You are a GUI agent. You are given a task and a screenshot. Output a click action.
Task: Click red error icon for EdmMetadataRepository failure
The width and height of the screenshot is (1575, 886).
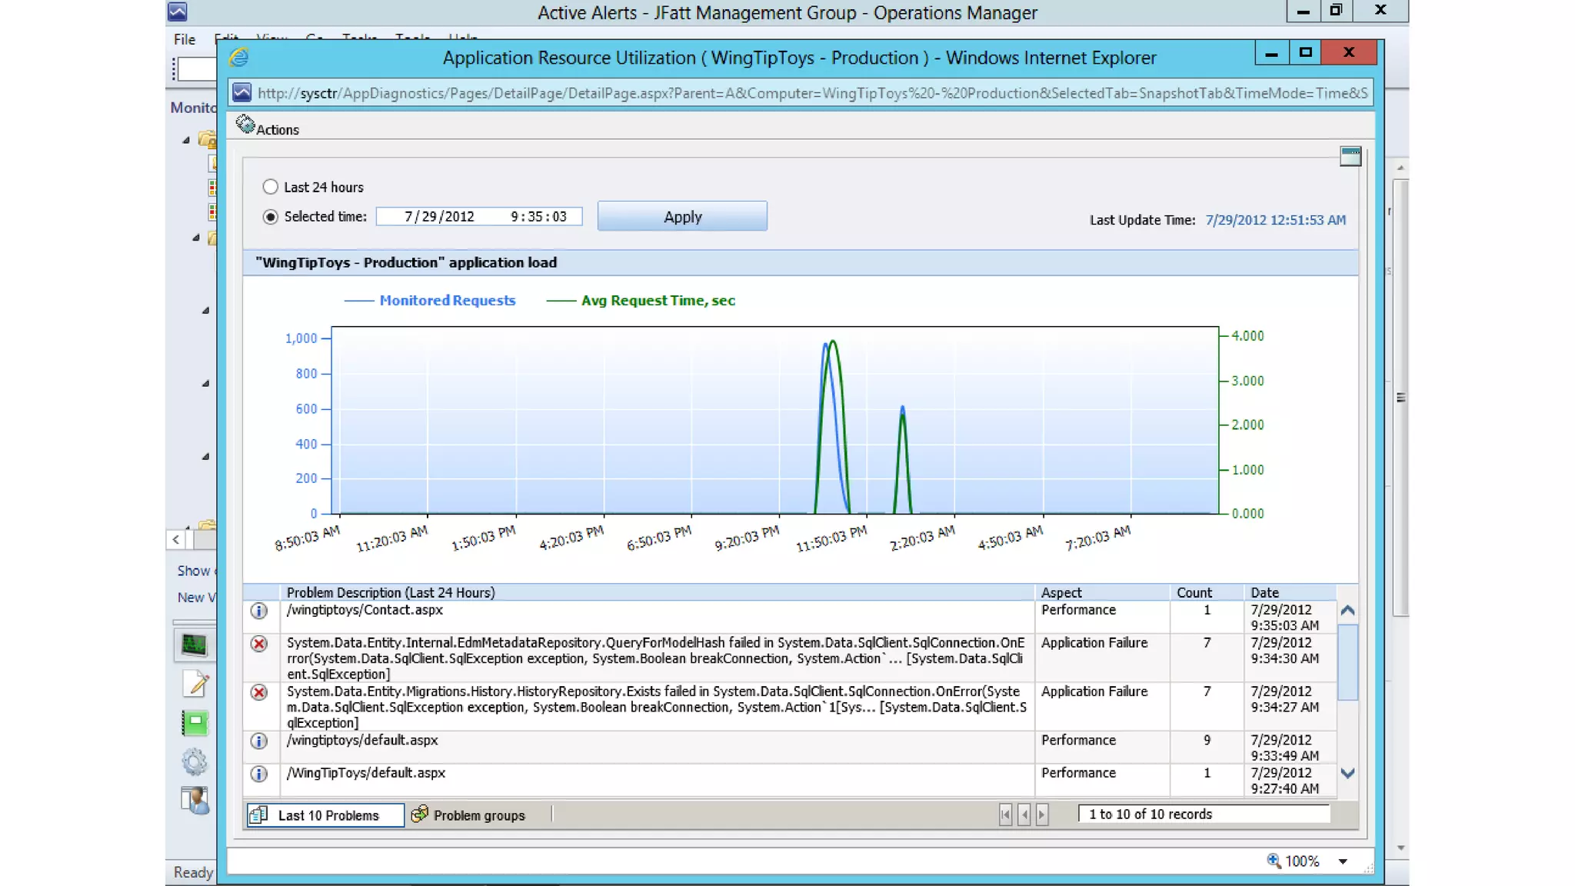point(259,644)
